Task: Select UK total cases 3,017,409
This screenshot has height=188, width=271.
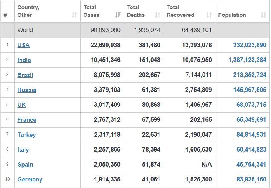Action: [107, 105]
